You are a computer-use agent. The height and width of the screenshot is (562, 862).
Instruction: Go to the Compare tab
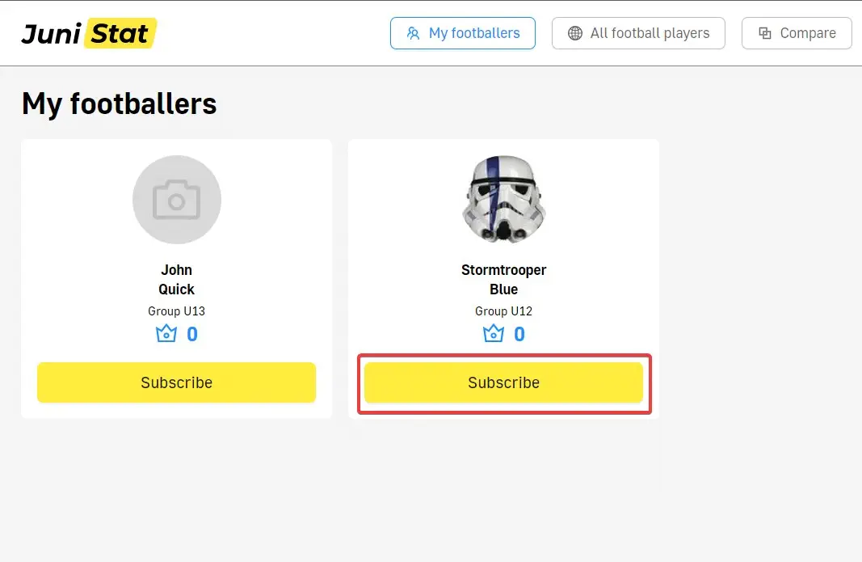797,33
